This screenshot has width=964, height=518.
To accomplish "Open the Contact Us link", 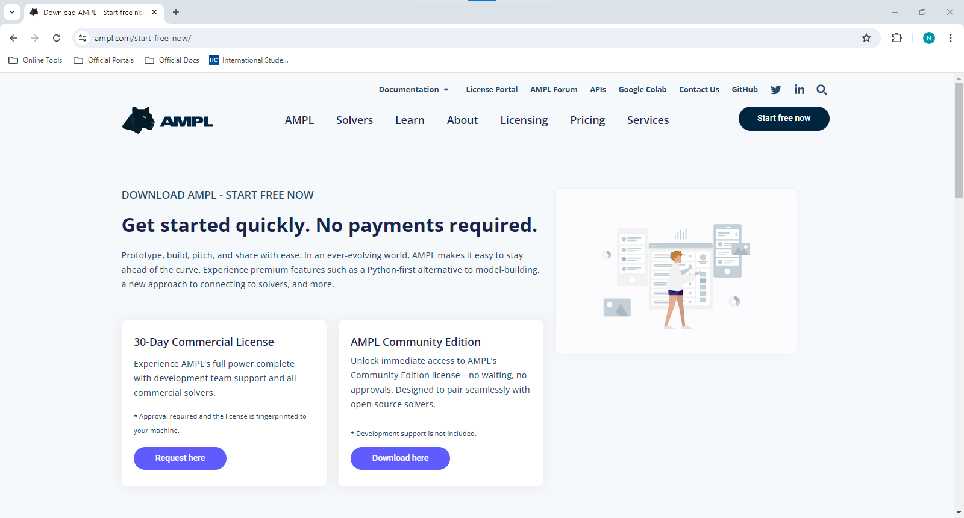I will point(699,90).
